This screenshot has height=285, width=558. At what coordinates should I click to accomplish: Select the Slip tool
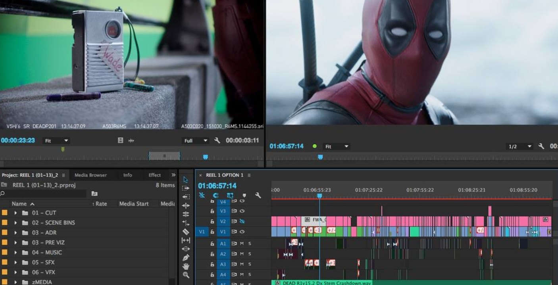pyautogui.click(x=186, y=240)
